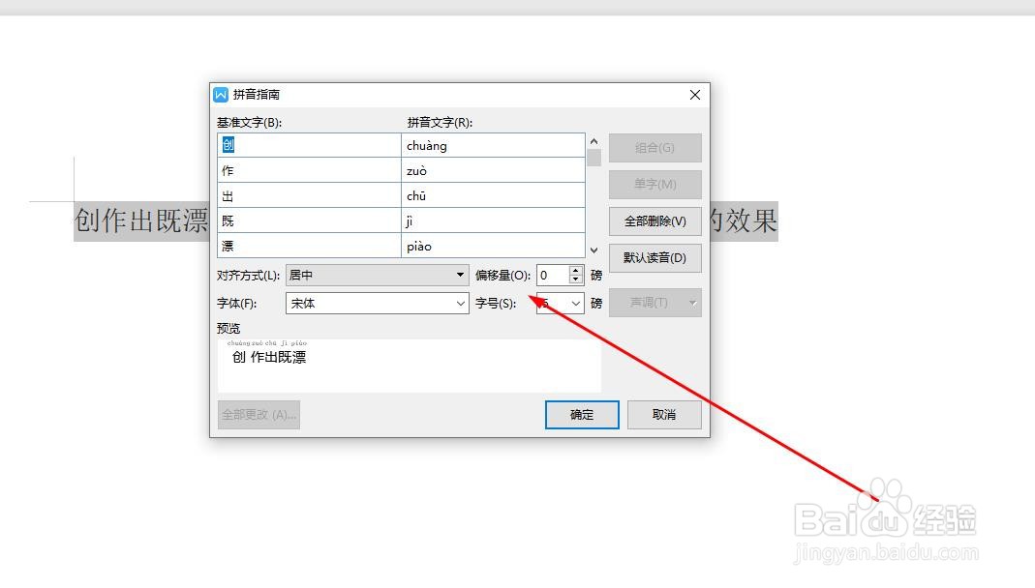Click the up arrow to increase 偏移量

point(576,270)
